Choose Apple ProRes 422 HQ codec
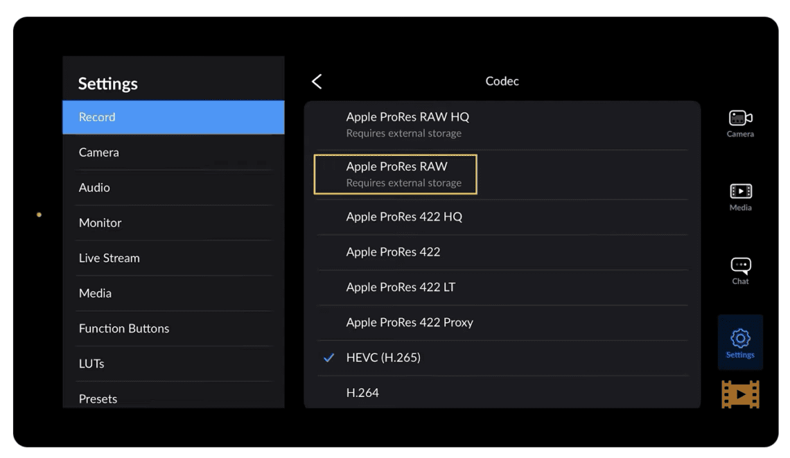This screenshot has width=790, height=458. [404, 217]
